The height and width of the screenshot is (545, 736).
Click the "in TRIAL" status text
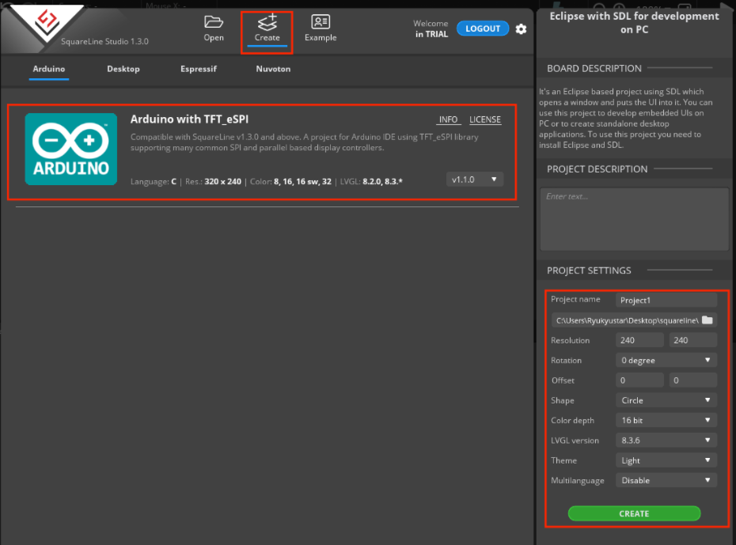[431, 34]
